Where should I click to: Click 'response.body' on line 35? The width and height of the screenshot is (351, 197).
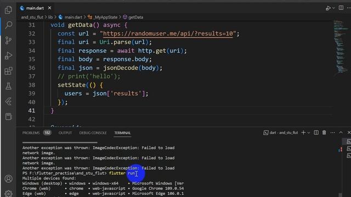tap(126, 59)
